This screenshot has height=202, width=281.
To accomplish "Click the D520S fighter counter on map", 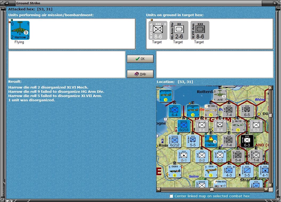I will [175, 171].
